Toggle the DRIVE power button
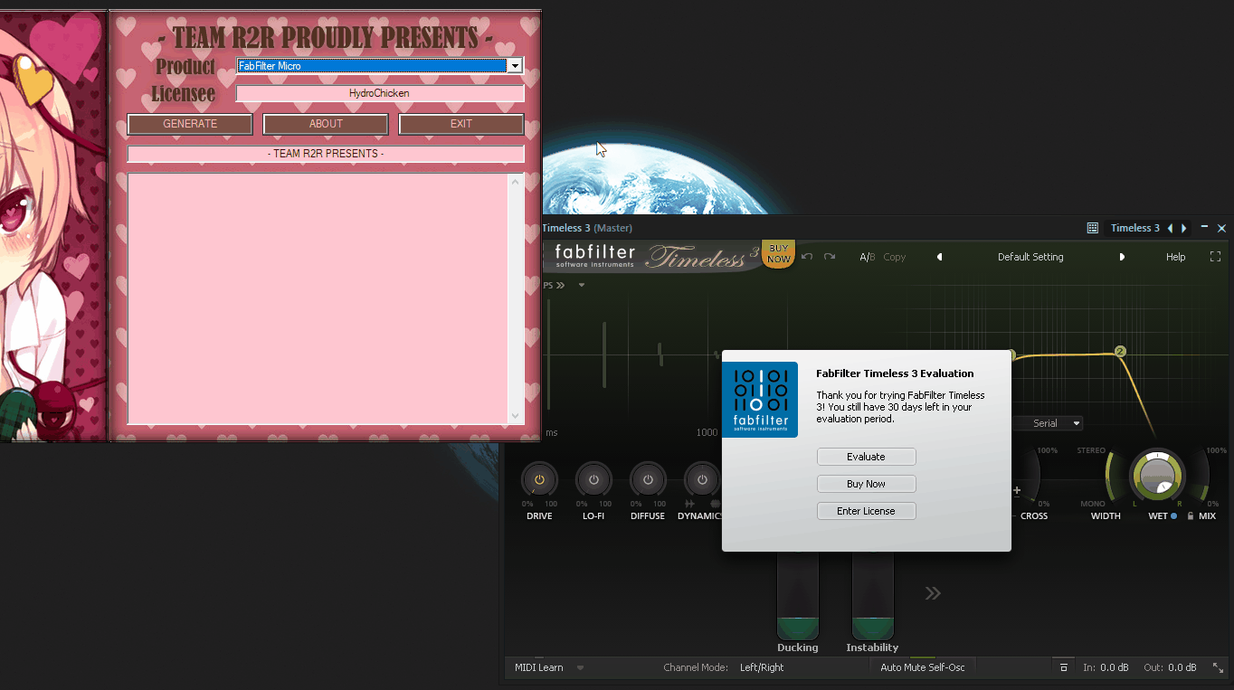 point(539,479)
